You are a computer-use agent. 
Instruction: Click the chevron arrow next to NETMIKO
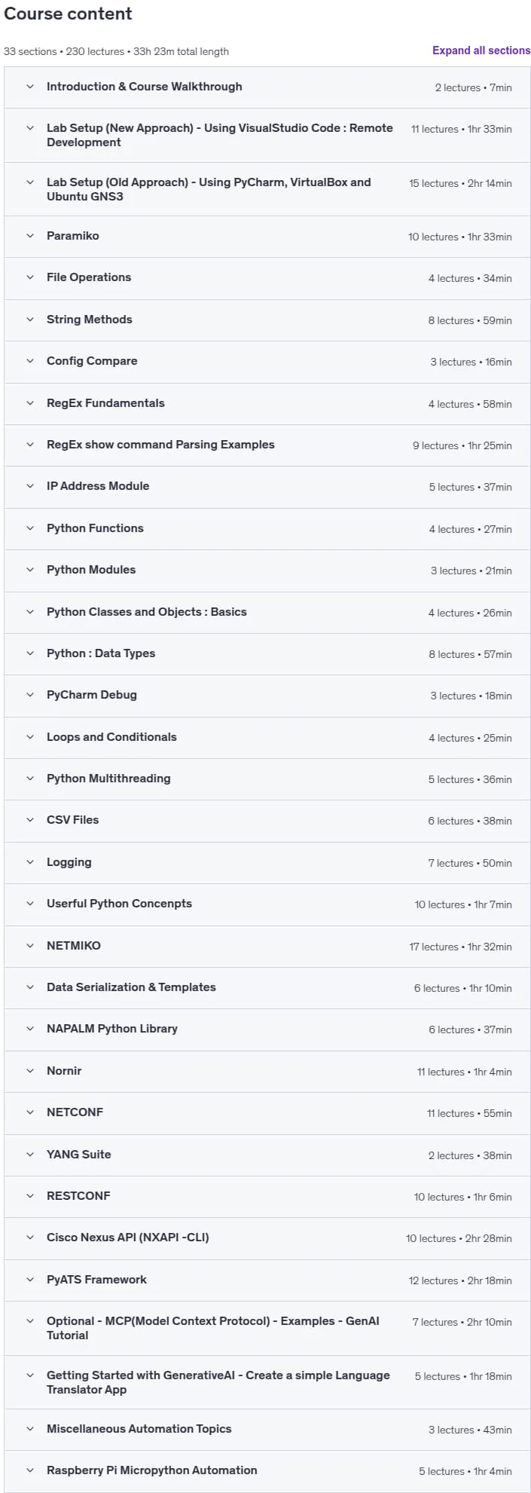(x=30, y=946)
